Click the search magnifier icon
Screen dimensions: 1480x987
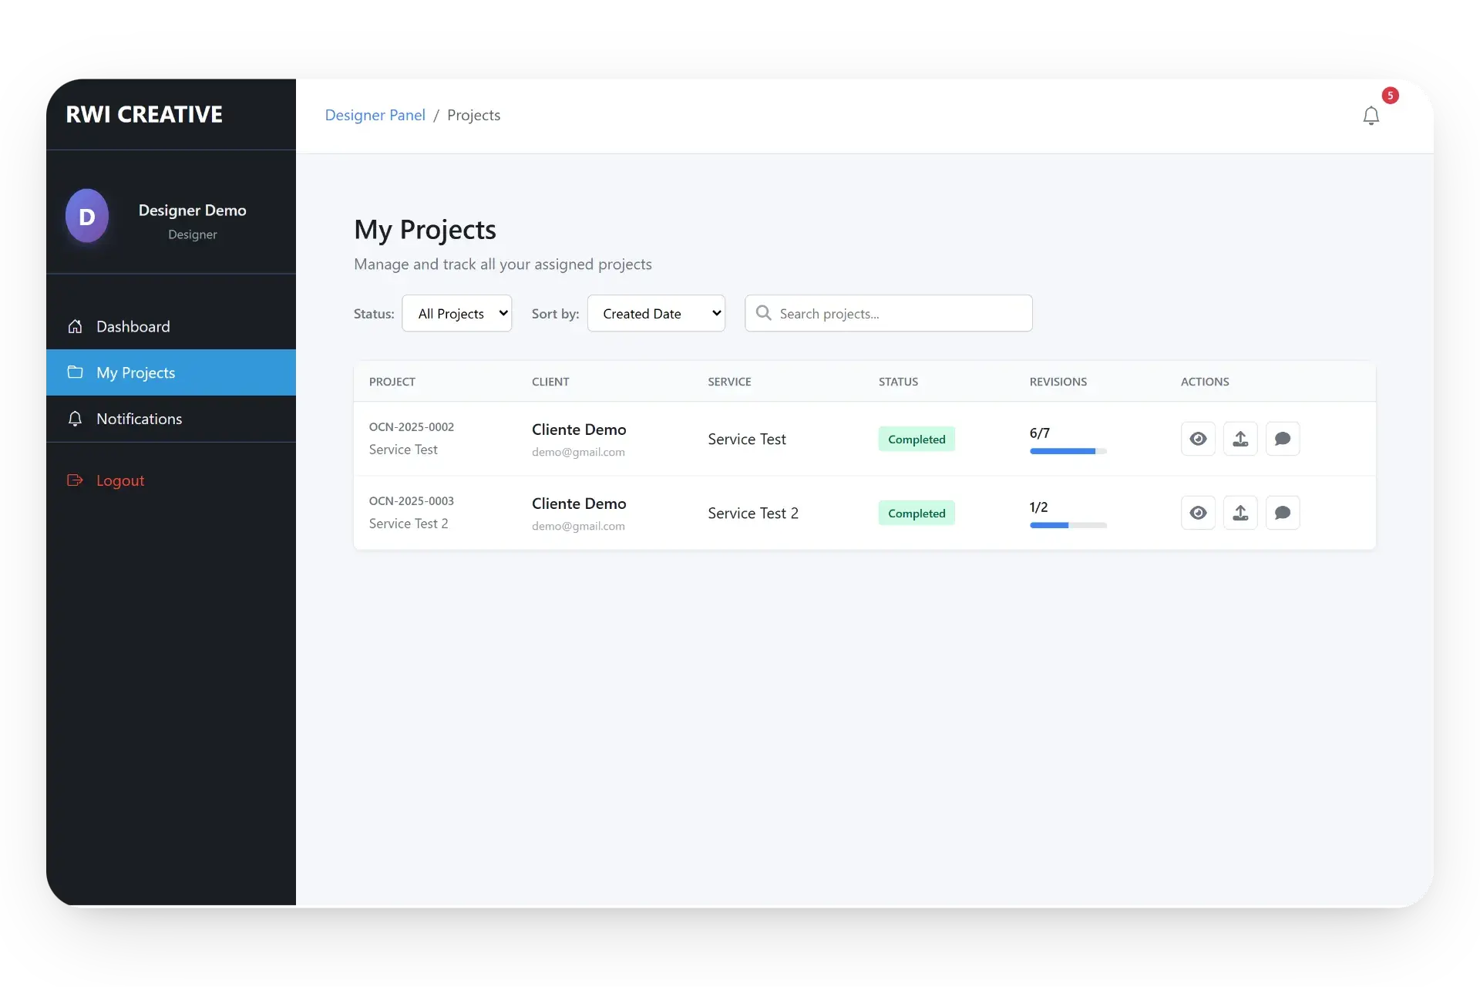tap(763, 313)
